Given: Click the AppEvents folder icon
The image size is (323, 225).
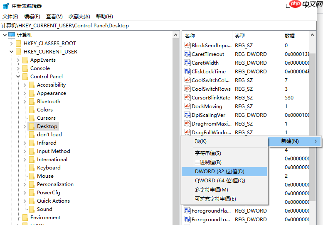Looking at the screenshot, I should pos(25,60).
